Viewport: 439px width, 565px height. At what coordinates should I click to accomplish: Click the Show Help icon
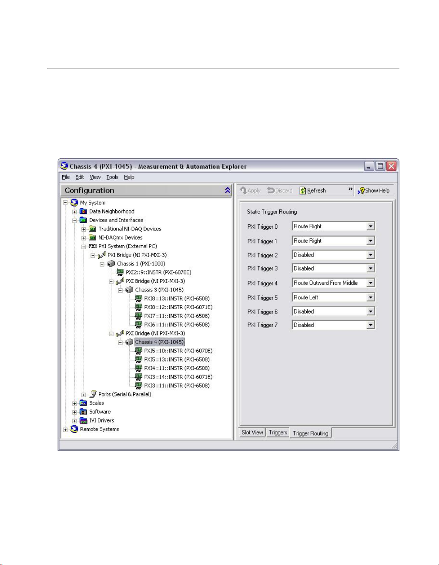click(x=361, y=191)
